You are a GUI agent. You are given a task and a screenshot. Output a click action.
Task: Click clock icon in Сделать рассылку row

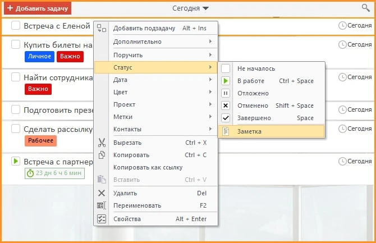point(342,129)
